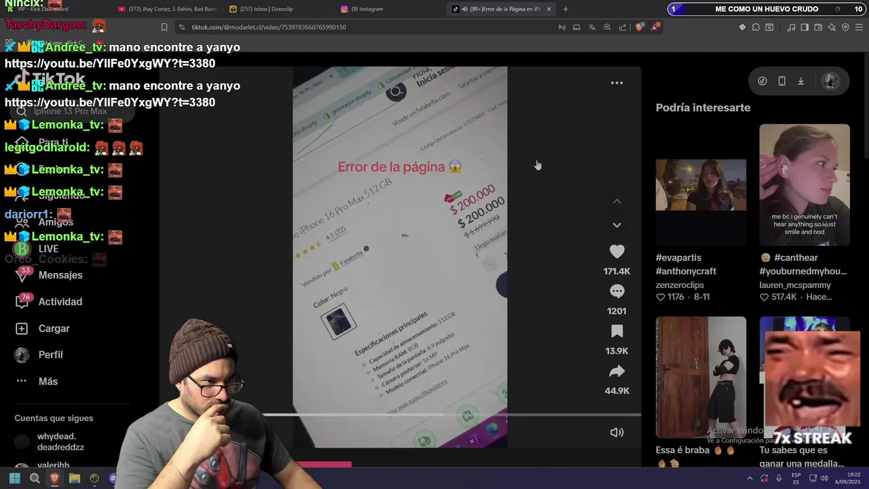Open Brave Leo AI sparkle icon

pos(832,27)
